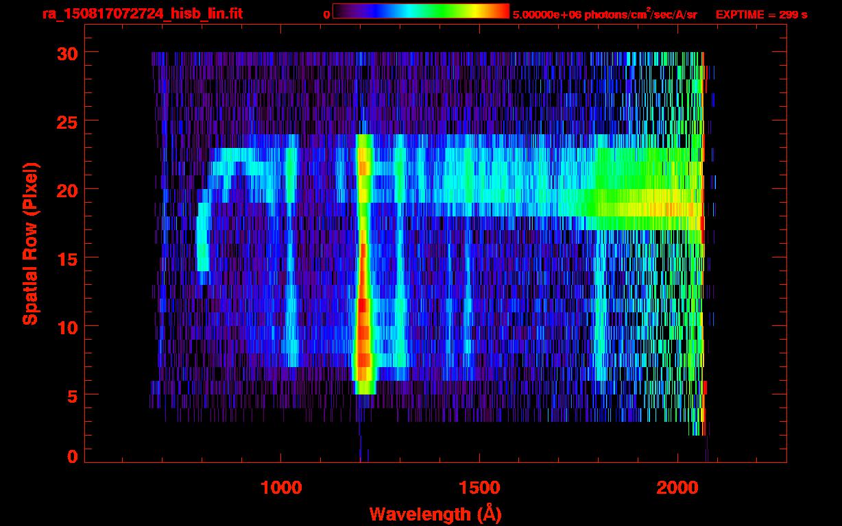Select the 2000 tick label on wavelength axis
842x526 pixels.
click(x=677, y=487)
